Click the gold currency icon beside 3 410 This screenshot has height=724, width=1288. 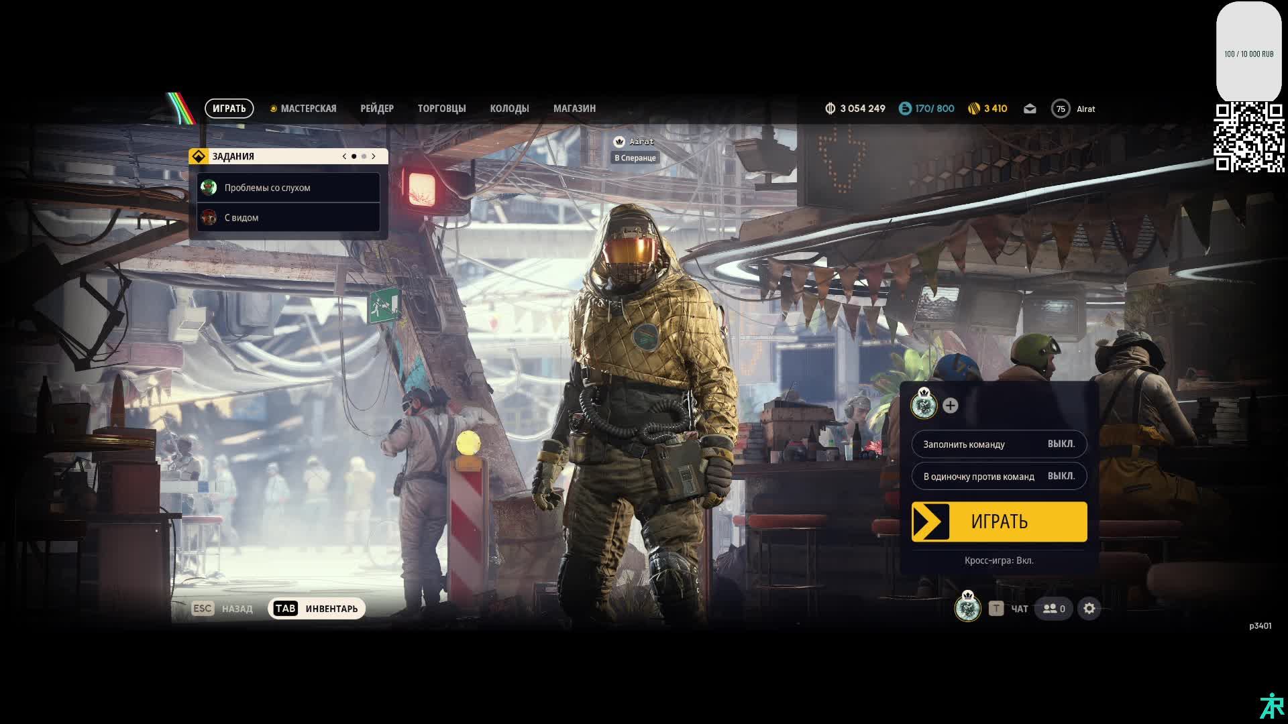coord(974,109)
